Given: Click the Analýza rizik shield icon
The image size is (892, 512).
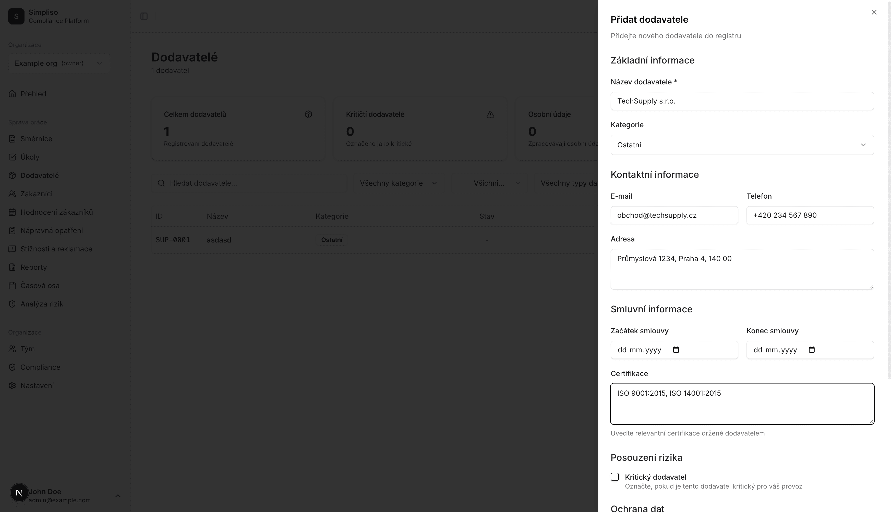Looking at the screenshot, I should coord(12,304).
